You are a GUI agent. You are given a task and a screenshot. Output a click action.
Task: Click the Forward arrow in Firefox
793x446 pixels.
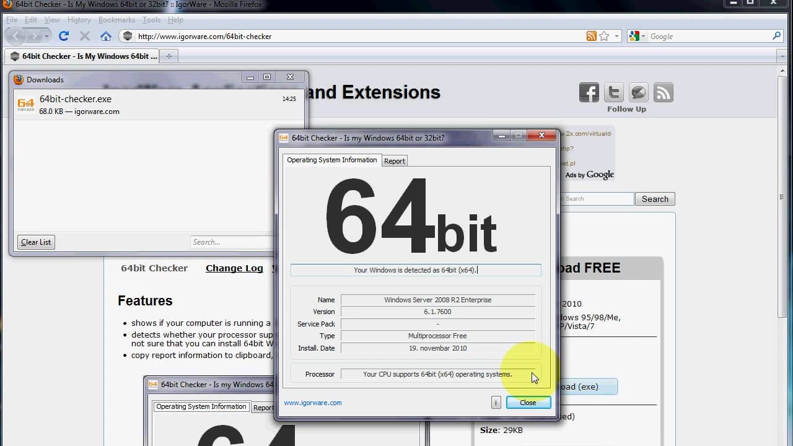coord(36,36)
